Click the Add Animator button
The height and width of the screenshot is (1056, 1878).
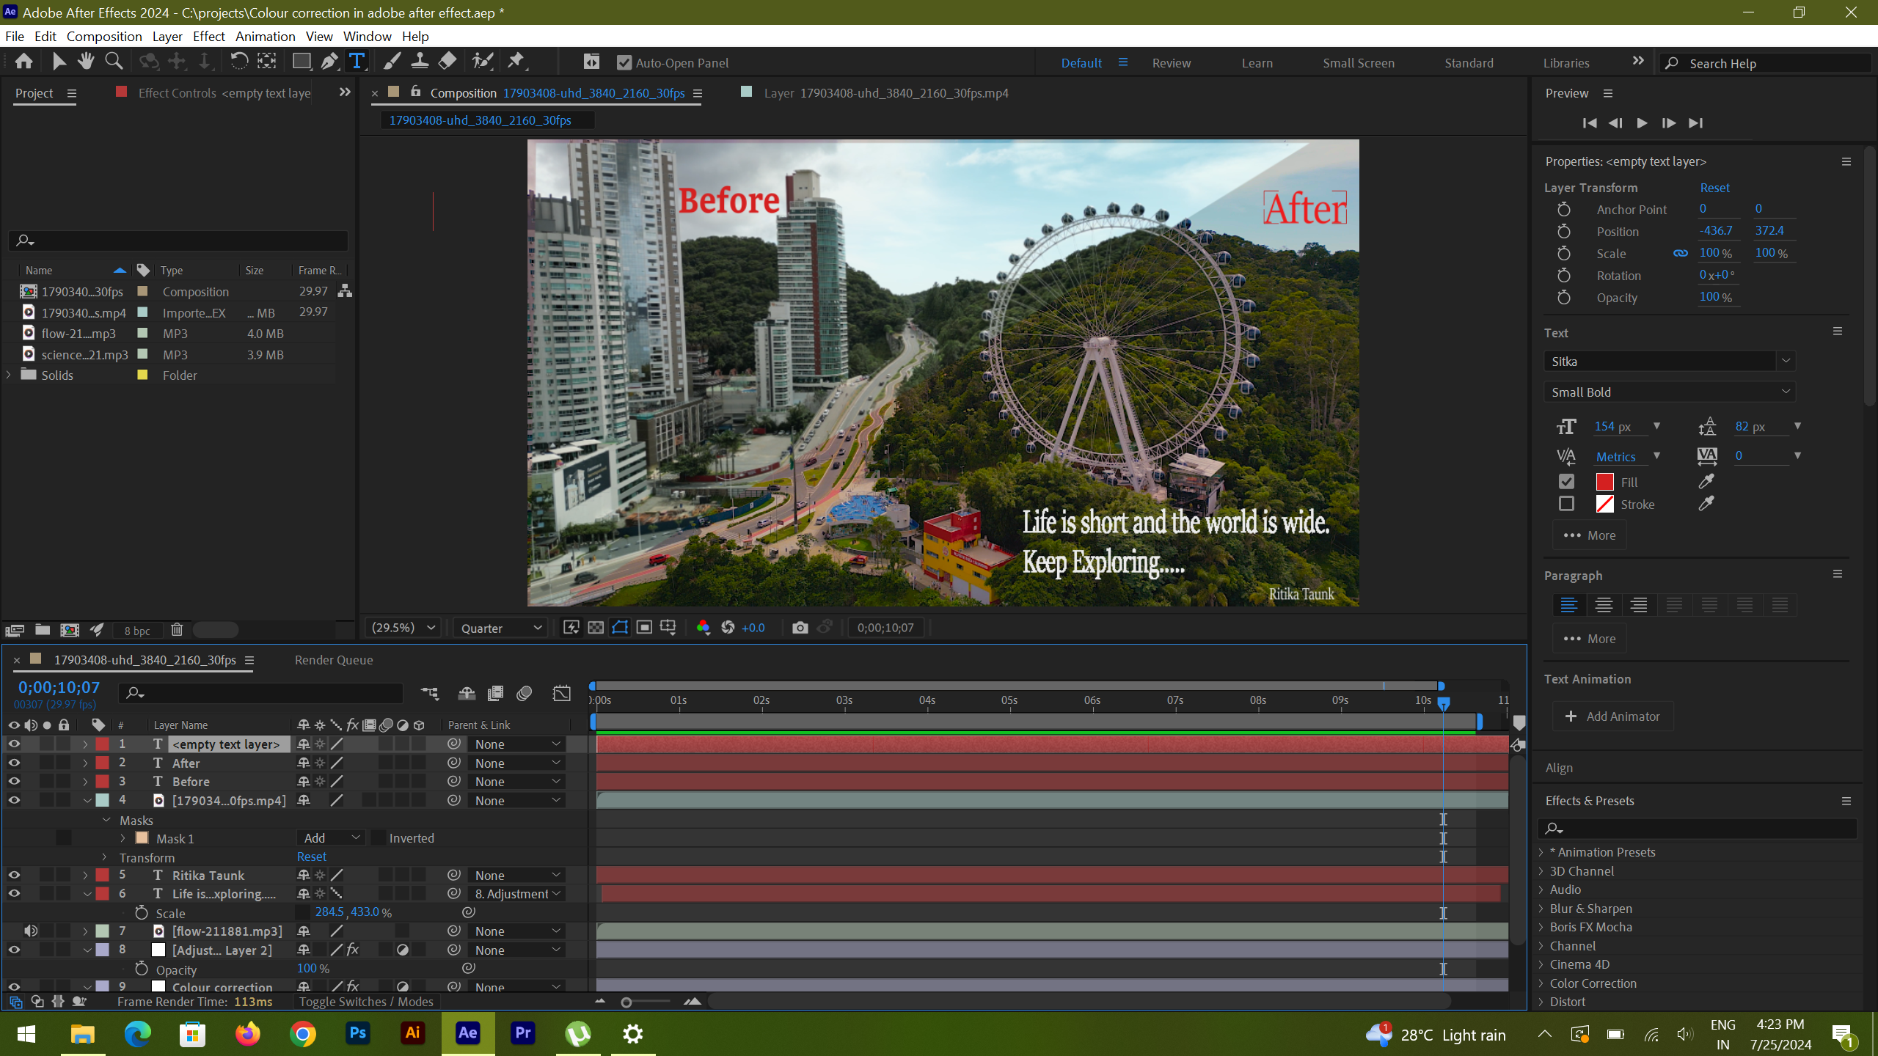tap(1614, 716)
